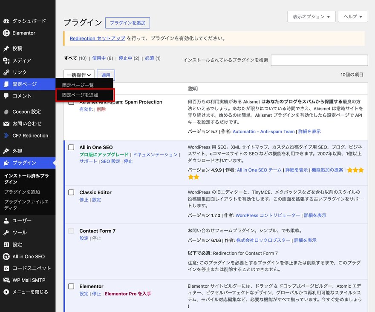Open プラグインファイルエディター submenu item
The width and height of the screenshot is (375, 312).
(x=26, y=205)
